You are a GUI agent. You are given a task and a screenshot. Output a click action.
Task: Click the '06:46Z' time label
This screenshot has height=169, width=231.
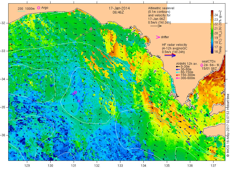pyautogui.click(x=118, y=12)
